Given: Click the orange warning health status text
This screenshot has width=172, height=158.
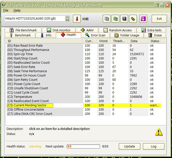Looking at the screenshot, I should [35, 146].
